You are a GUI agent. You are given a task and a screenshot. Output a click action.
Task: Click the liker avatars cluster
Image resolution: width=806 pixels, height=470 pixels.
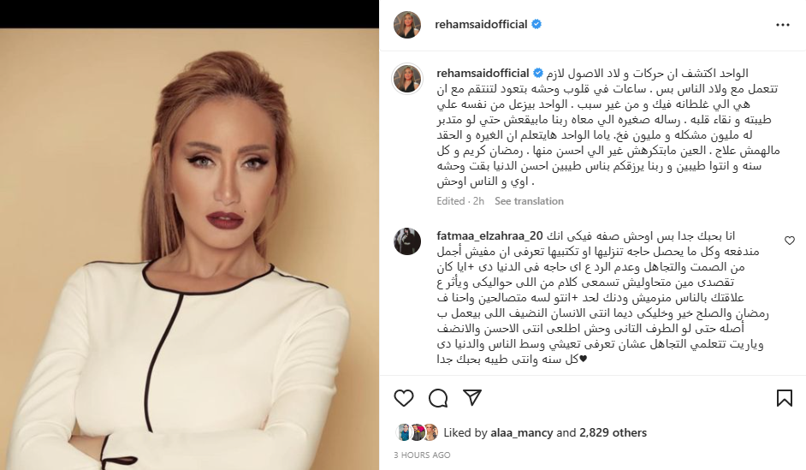click(417, 432)
